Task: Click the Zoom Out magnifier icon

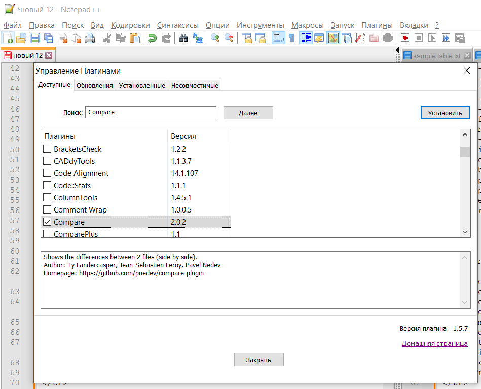Action: coord(229,38)
